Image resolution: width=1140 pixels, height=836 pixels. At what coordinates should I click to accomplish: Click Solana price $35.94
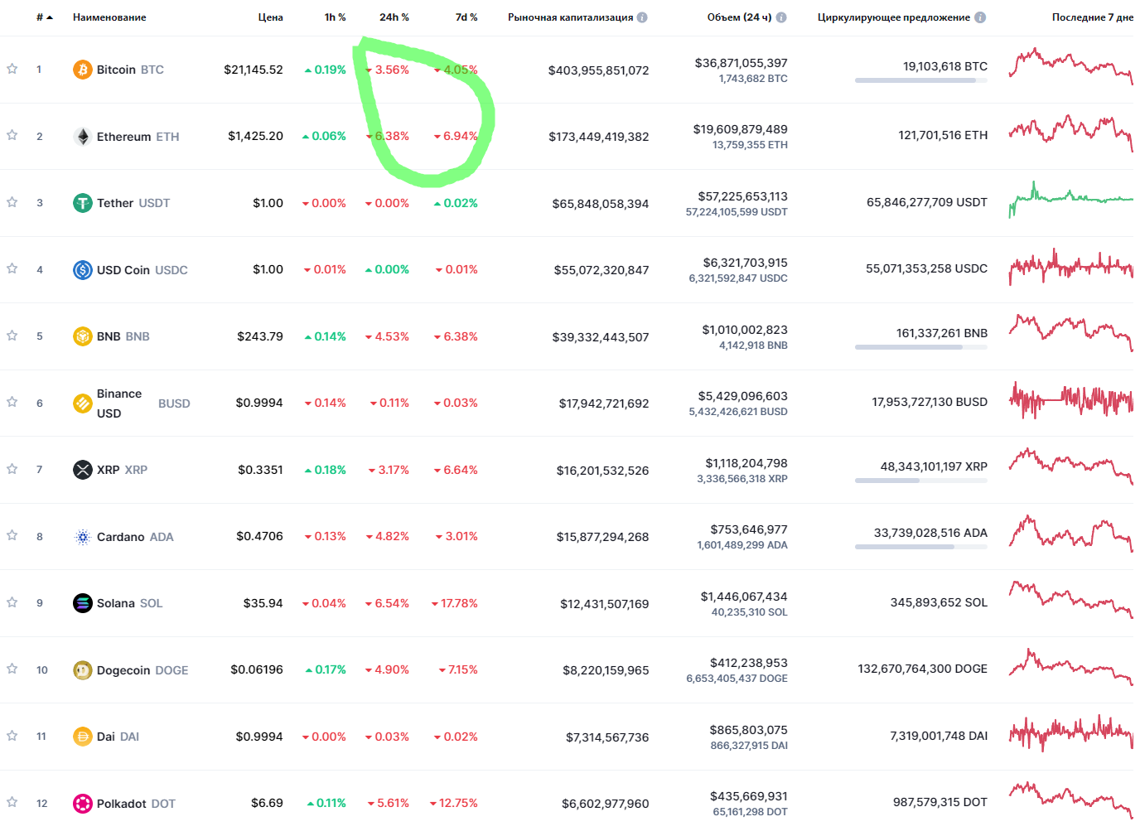(x=263, y=603)
